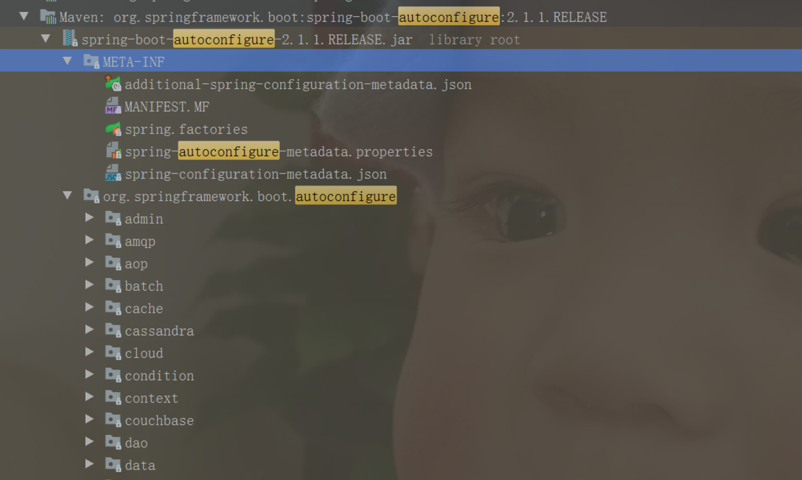Click the aop package folder icon
The width and height of the screenshot is (802, 480).
point(113,263)
